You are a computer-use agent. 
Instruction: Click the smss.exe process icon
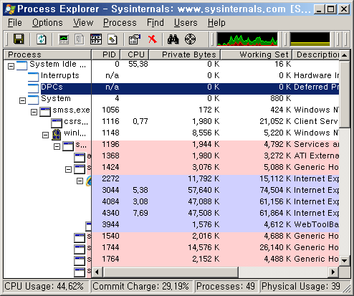pyautogui.click(x=45, y=111)
